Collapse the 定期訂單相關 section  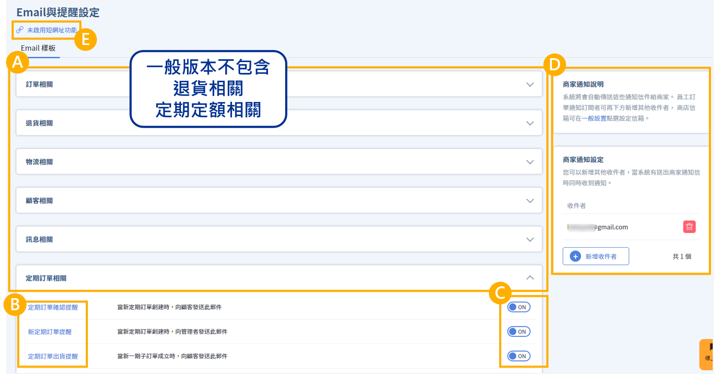(530, 278)
